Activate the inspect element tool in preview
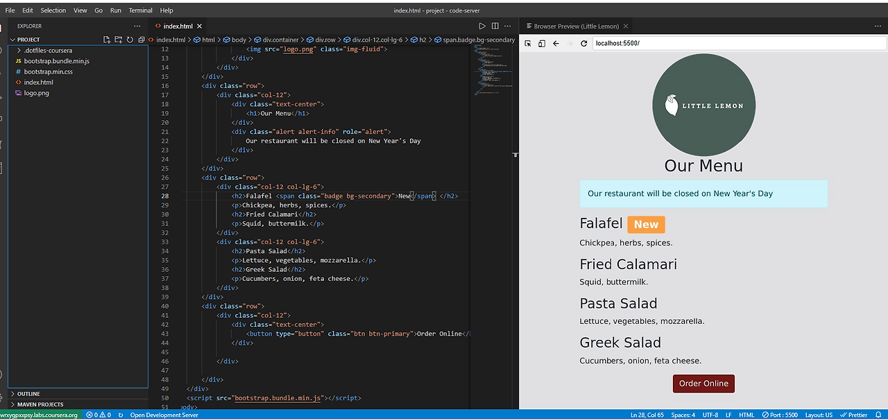This screenshot has height=419, width=888. (528, 43)
